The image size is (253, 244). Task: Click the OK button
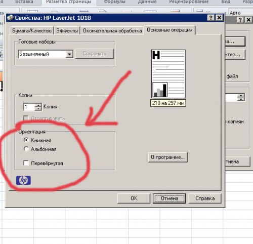point(134,198)
